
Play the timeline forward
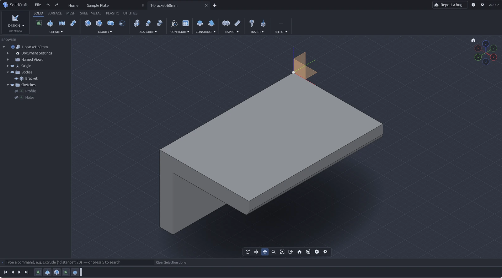click(19, 272)
